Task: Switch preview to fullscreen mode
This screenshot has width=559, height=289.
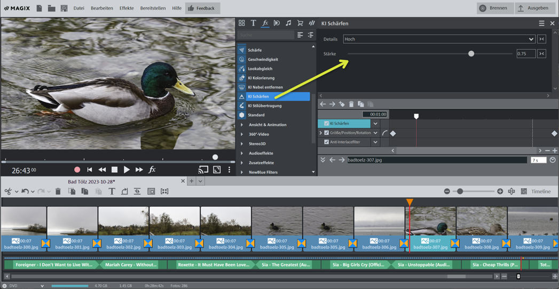Action: click(217, 170)
